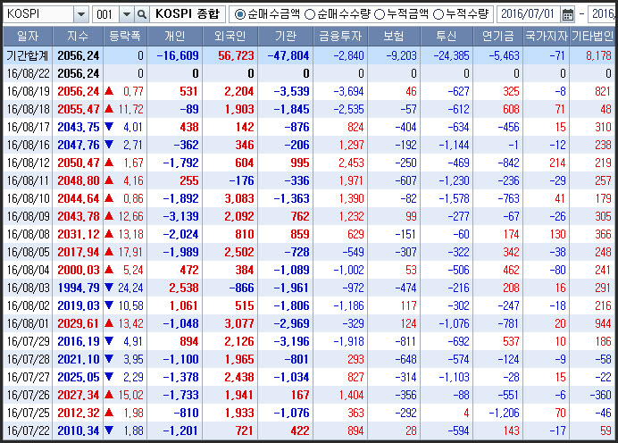This screenshot has height=443, width=618.
Task: Select the 16/08/12 date cell
Action: 28,163
